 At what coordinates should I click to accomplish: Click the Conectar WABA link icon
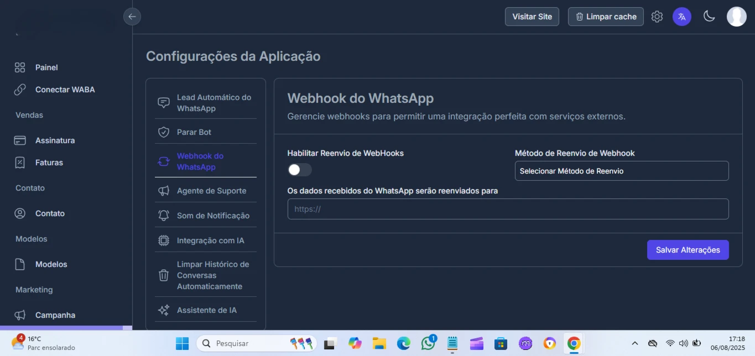(20, 90)
